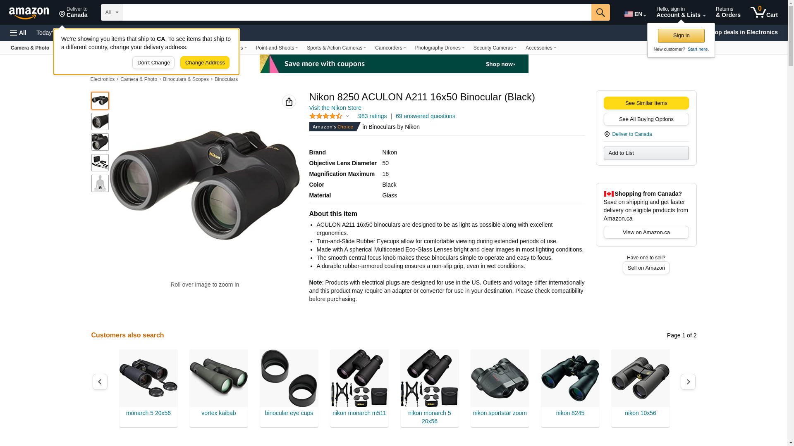The height and width of the screenshot is (446, 794).
Task: Show previous carousel page with left arrow
Action: [100, 382]
